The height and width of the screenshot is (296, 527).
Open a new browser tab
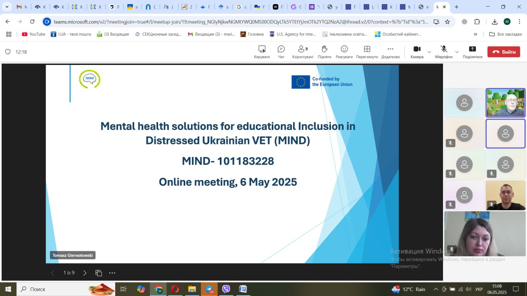click(457, 7)
